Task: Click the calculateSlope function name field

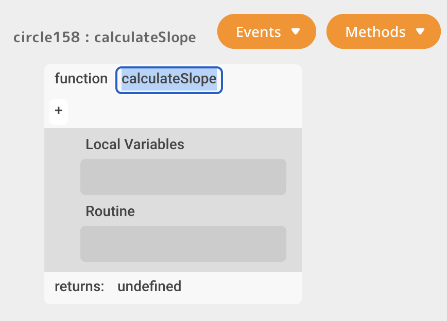Action: (x=169, y=80)
